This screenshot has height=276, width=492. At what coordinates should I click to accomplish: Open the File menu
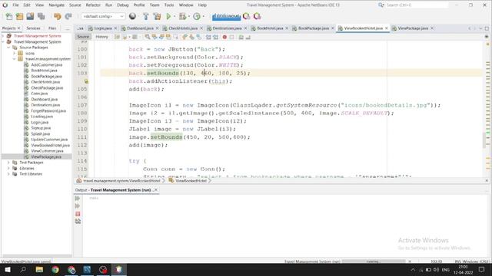point(15,5)
